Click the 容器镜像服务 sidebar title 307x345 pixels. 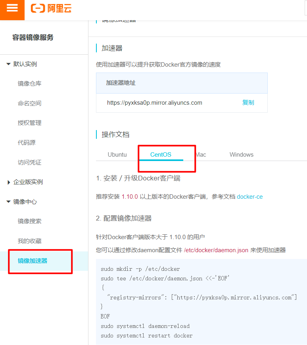pos(33,37)
